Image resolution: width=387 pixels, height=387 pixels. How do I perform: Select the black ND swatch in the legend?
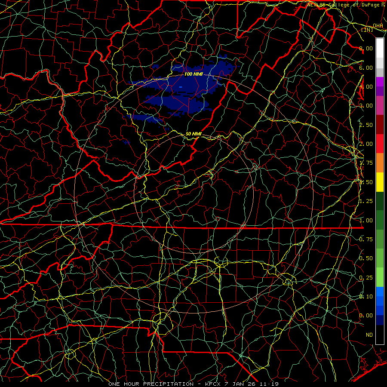point(380,335)
